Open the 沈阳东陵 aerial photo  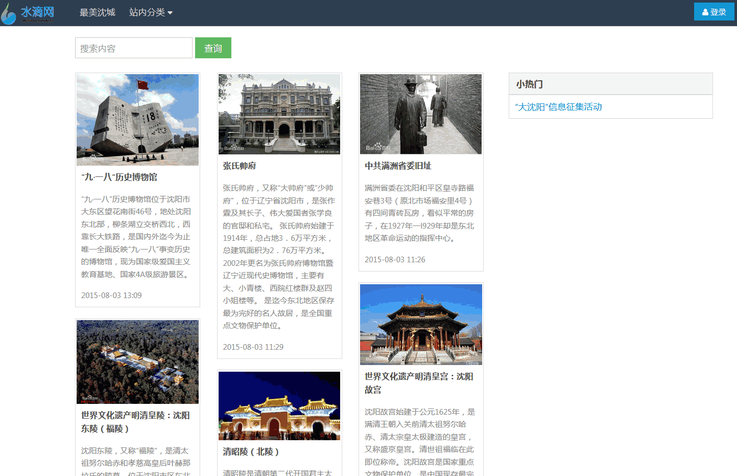137,362
